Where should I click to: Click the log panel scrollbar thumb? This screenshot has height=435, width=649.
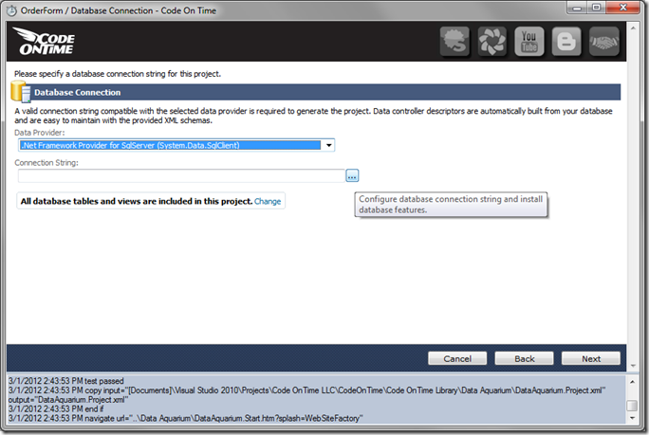632,406
